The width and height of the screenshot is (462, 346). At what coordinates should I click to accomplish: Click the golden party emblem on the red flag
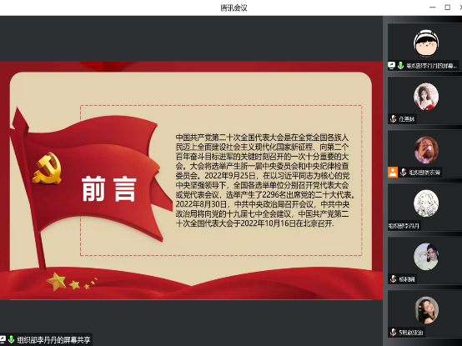48,168
